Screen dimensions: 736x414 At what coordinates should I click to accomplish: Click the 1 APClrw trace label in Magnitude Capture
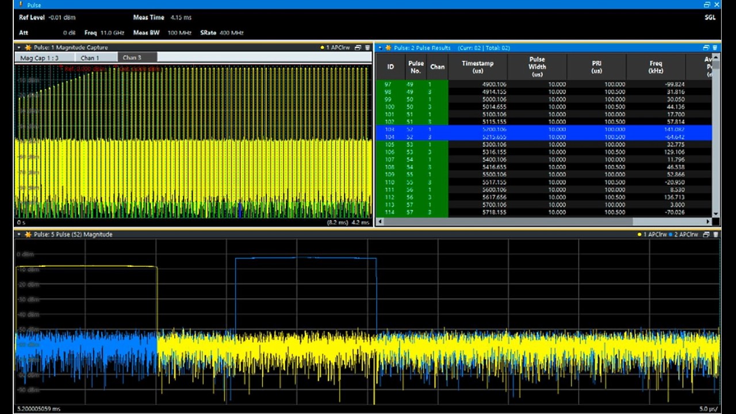(335, 48)
